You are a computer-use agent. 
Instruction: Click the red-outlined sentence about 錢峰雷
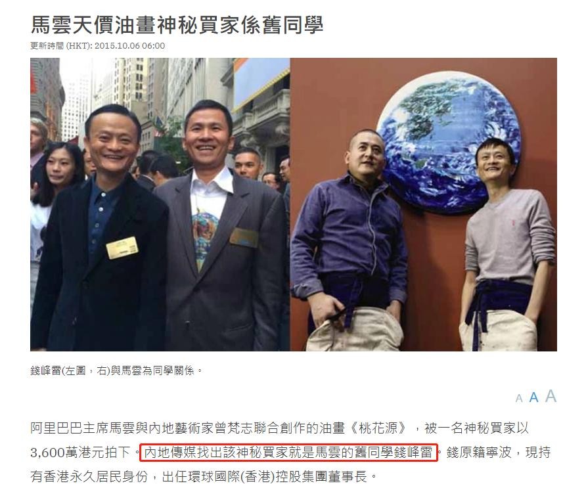288,452
